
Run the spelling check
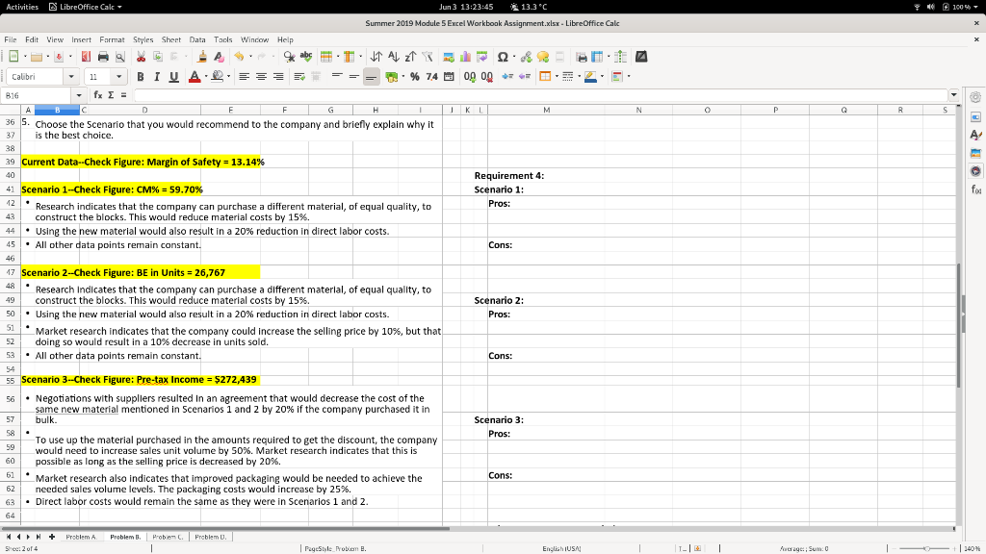306,57
